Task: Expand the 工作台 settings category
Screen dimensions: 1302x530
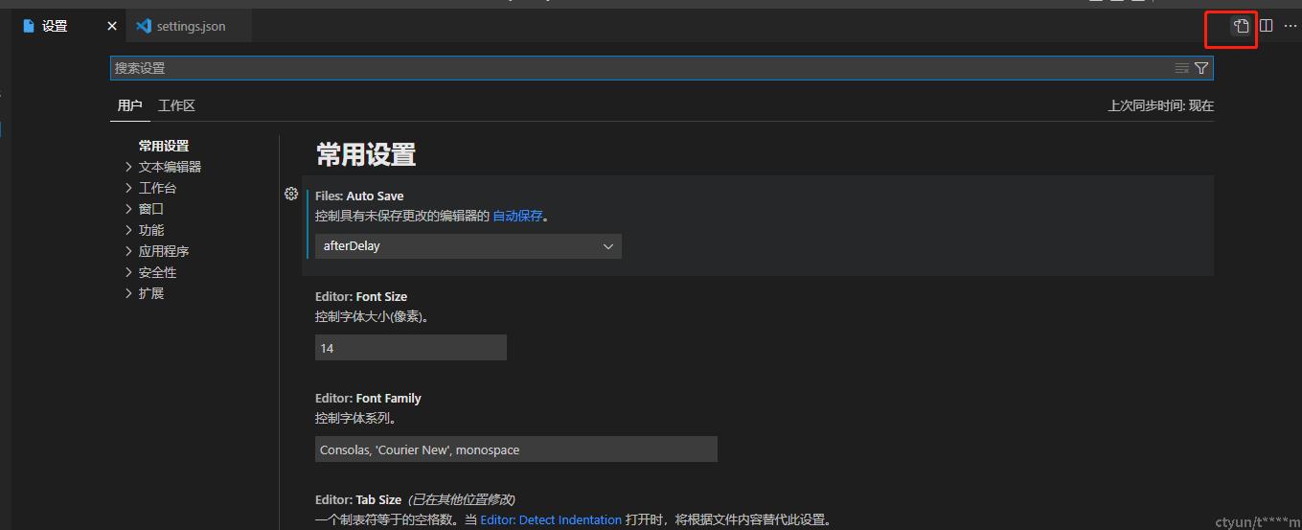Action: (x=129, y=188)
